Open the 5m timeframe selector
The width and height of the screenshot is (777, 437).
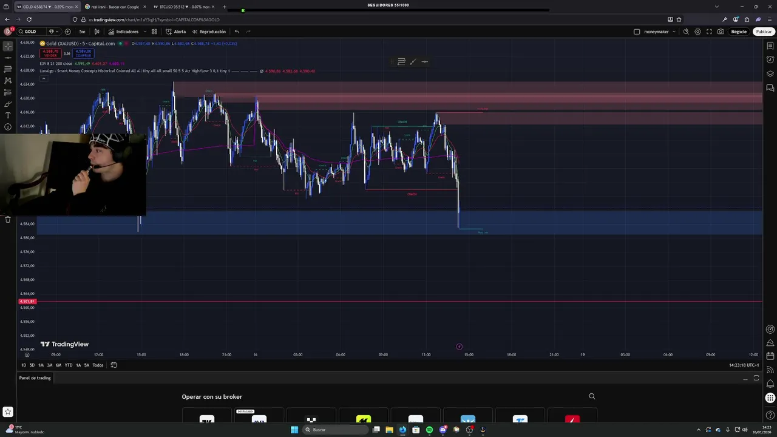(82, 32)
